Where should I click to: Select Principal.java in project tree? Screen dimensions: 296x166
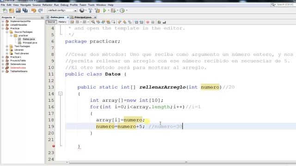tap(30, 43)
